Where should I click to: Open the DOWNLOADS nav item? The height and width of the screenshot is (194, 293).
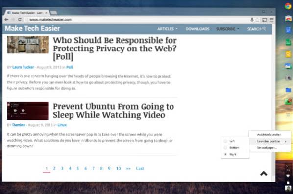pos(197,29)
